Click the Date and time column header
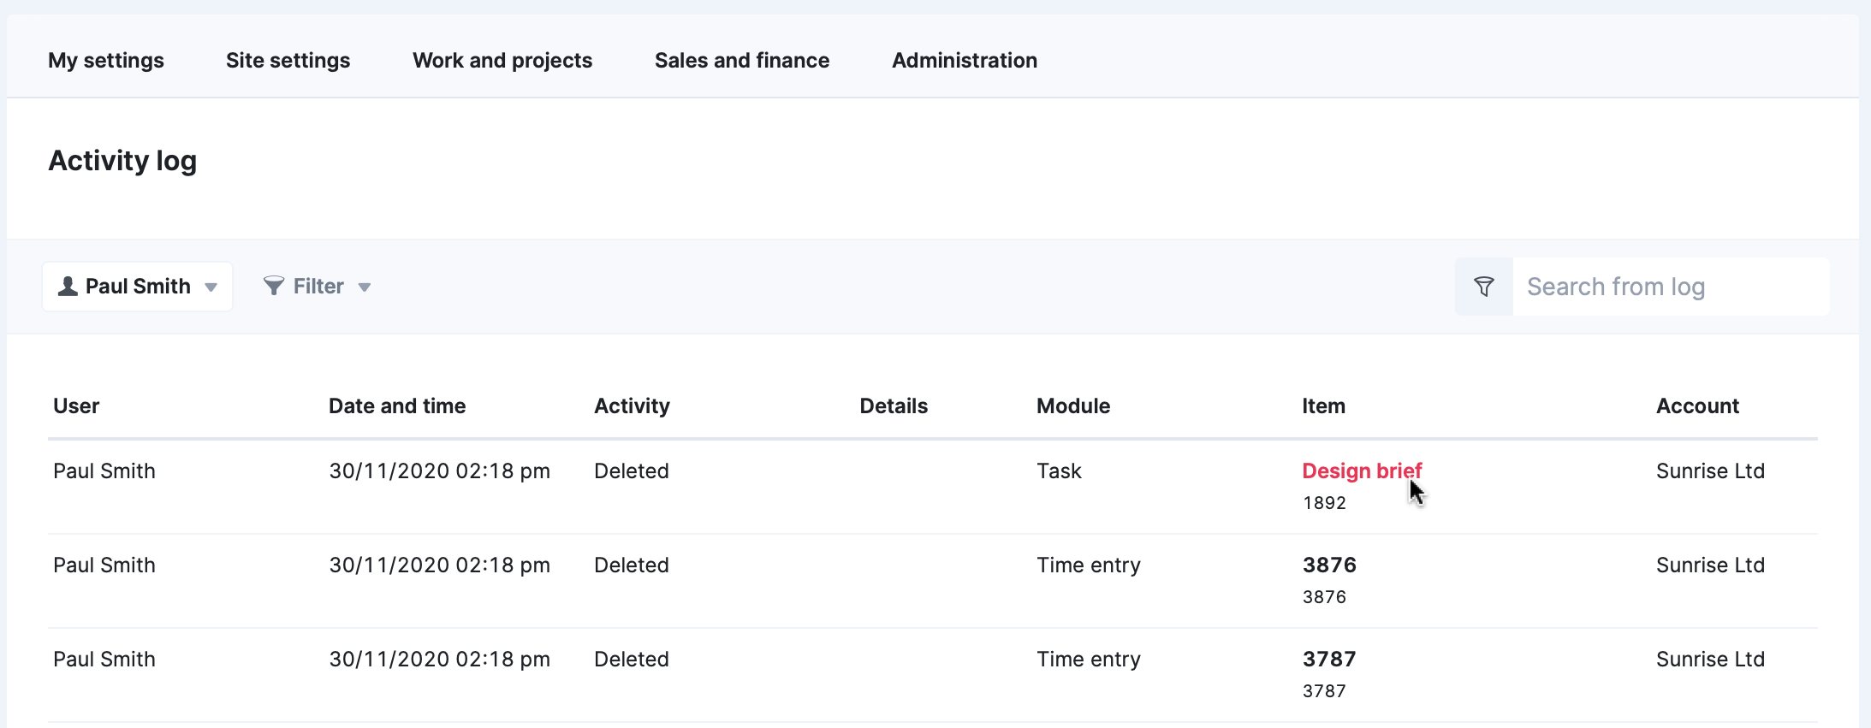 [x=397, y=405]
